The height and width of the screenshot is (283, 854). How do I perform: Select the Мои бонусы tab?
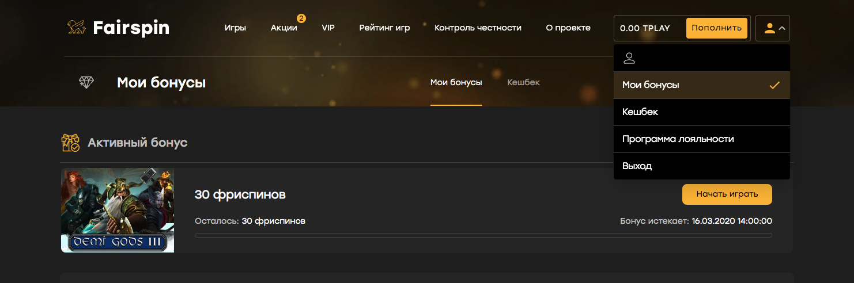pos(456,83)
